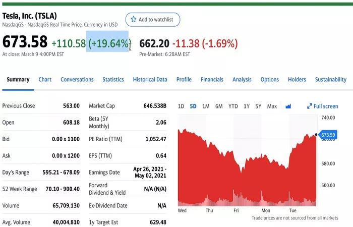The height and width of the screenshot is (227, 353).
Task: View the Financials tab
Action: click(x=212, y=80)
